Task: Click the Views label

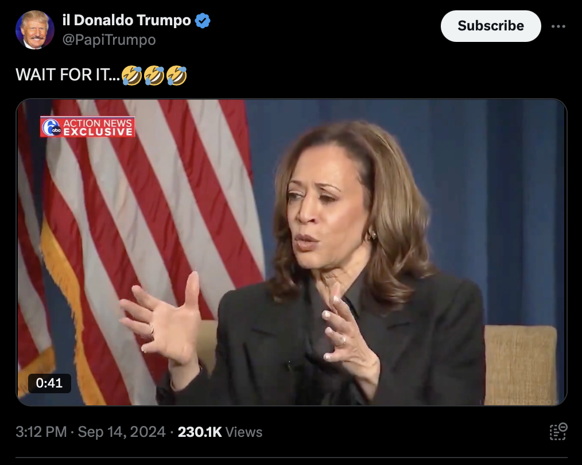Action: pyautogui.click(x=244, y=432)
